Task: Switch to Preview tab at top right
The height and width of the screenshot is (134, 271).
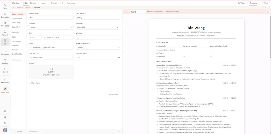Action: [253, 3]
